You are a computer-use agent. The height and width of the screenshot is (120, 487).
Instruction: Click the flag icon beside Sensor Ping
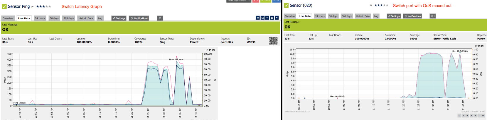click(33, 7)
